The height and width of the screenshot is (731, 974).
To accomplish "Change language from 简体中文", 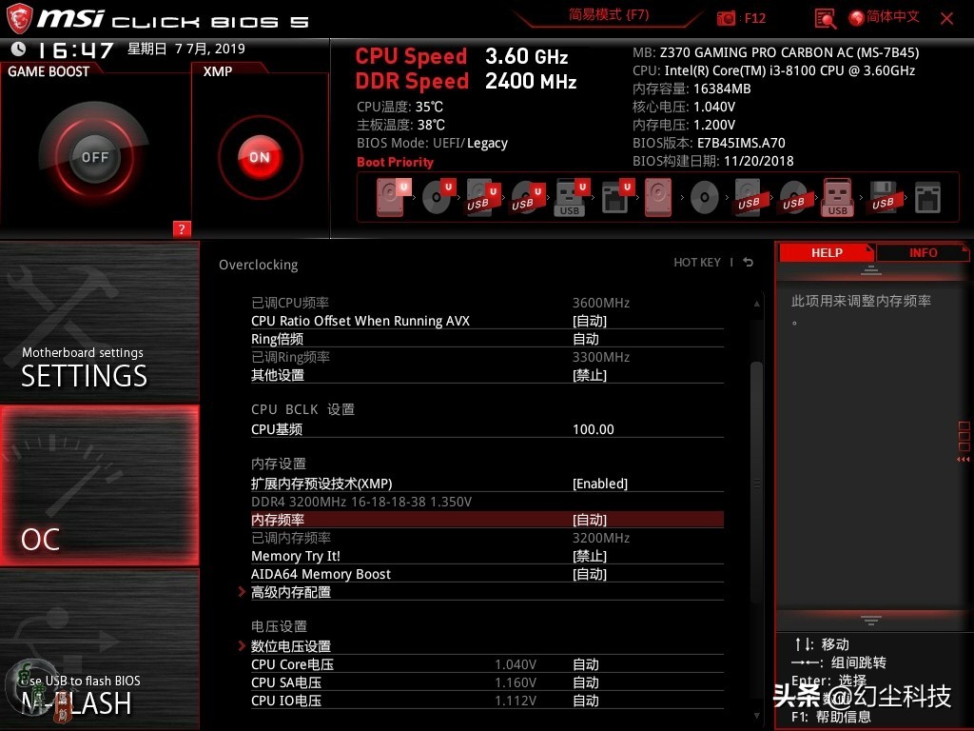I will pyautogui.click(x=892, y=17).
